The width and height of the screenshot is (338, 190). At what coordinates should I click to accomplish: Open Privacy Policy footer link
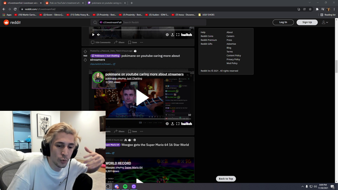233,60
